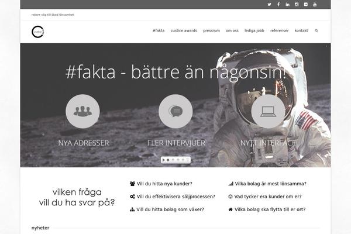
Task: Go to pressrum in the navigation
Action: click(212, 30)
